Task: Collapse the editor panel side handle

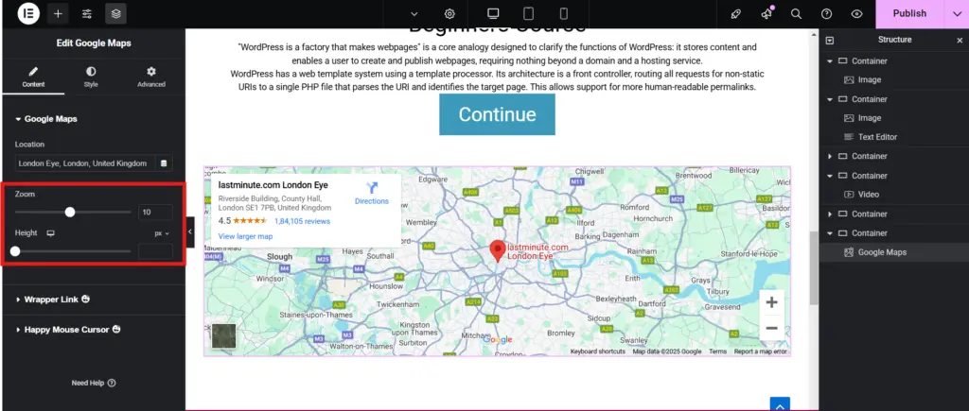Action: 189,232
